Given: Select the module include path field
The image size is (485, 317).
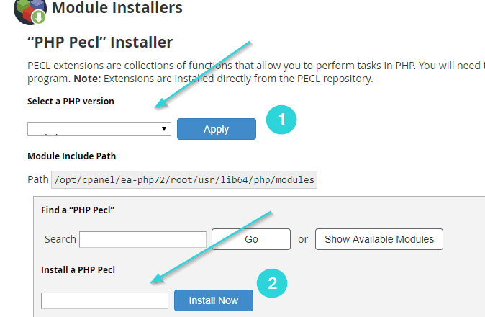Looking at the screenshot, I should [x=184, y=179].
